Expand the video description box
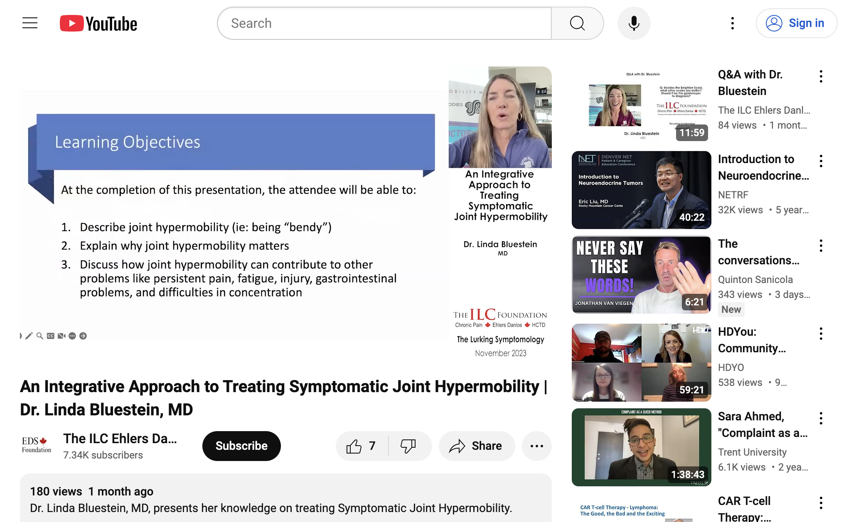Viewport: 851px width, 522px height. tap(286, 498)
